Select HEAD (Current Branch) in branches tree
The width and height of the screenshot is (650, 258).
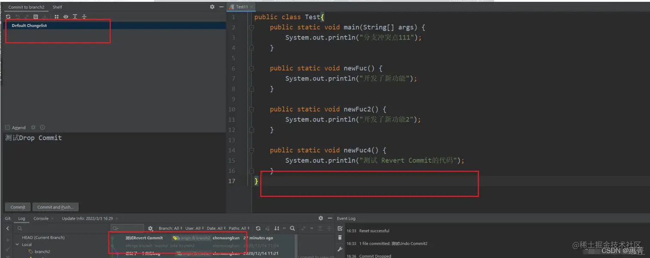coord(43,237)
